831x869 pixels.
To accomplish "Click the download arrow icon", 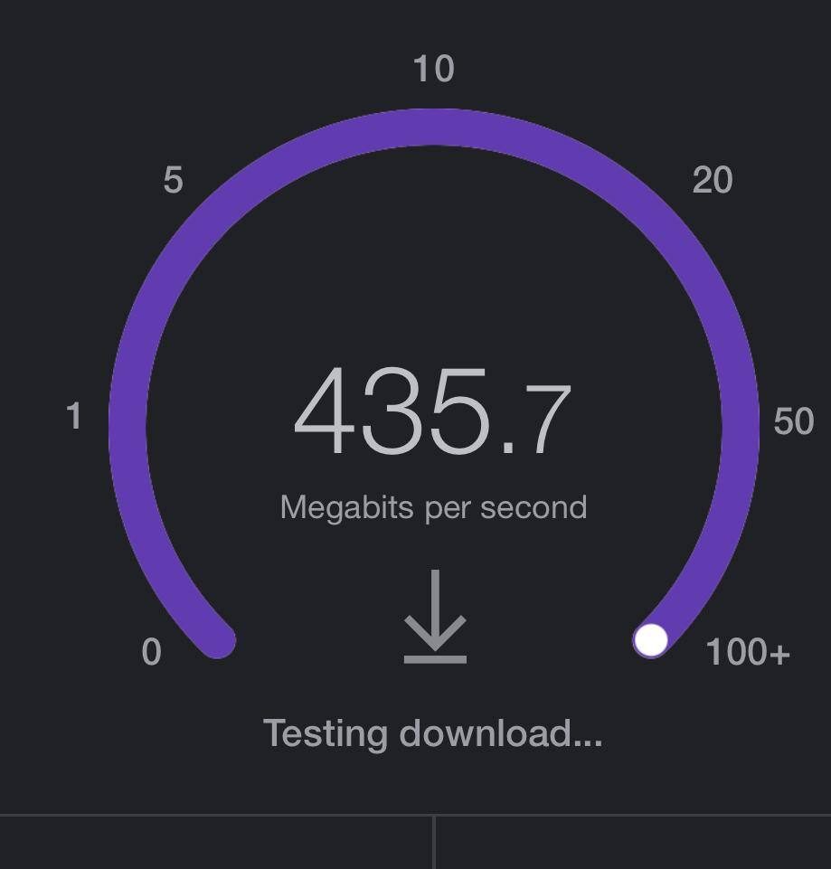I will pos(435,617).
